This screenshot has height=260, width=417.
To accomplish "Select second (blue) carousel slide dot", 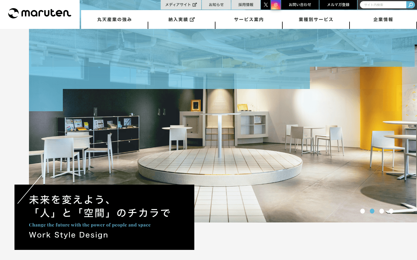I will [372, 211].
